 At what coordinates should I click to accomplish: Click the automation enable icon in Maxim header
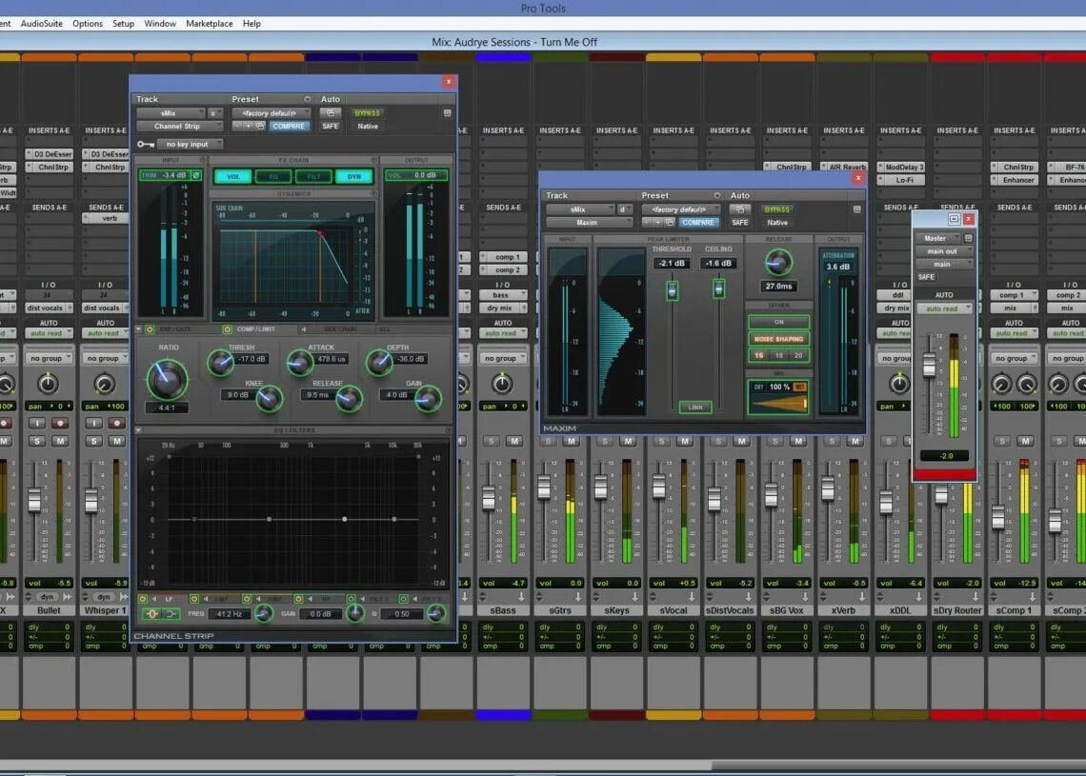(740, 209)
